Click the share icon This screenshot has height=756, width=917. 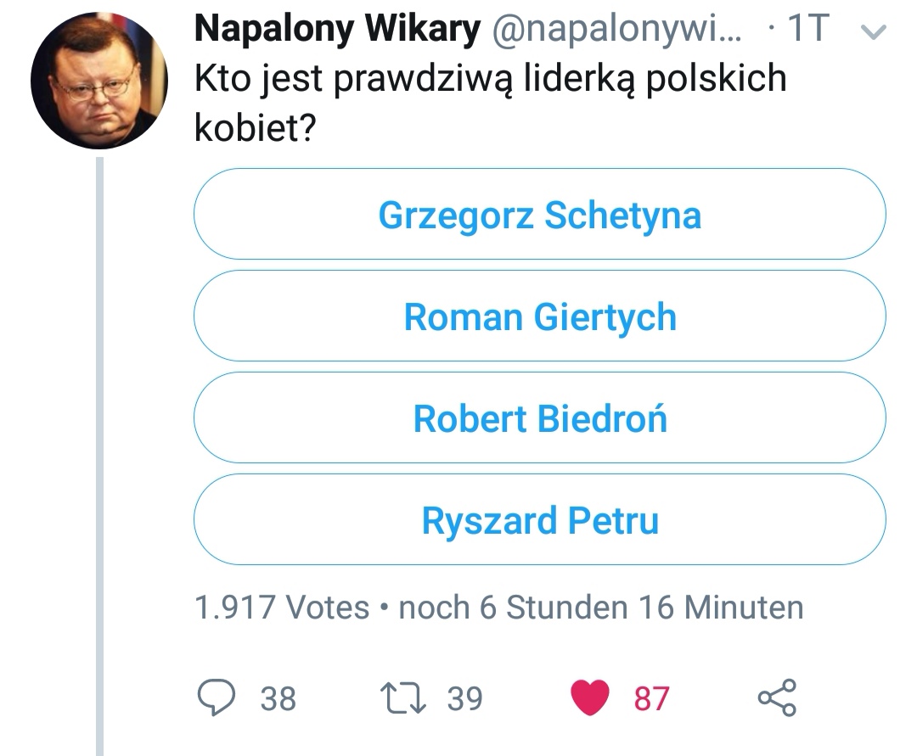click(777, 697)
